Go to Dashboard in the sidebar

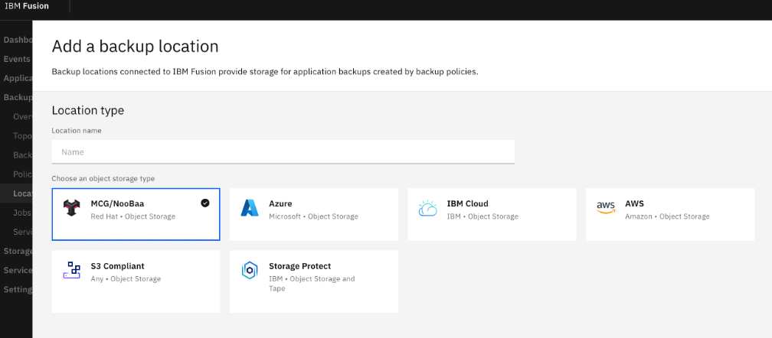click(17, 40)
